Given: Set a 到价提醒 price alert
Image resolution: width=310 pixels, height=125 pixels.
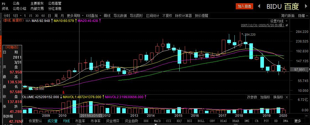Looking at the screenshot, I should (201, 16).
